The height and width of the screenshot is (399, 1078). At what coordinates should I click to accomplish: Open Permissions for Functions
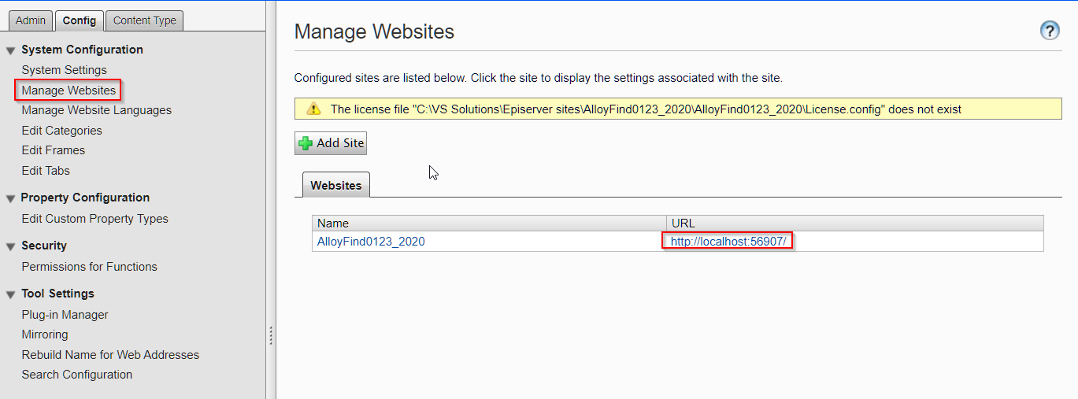90,267
